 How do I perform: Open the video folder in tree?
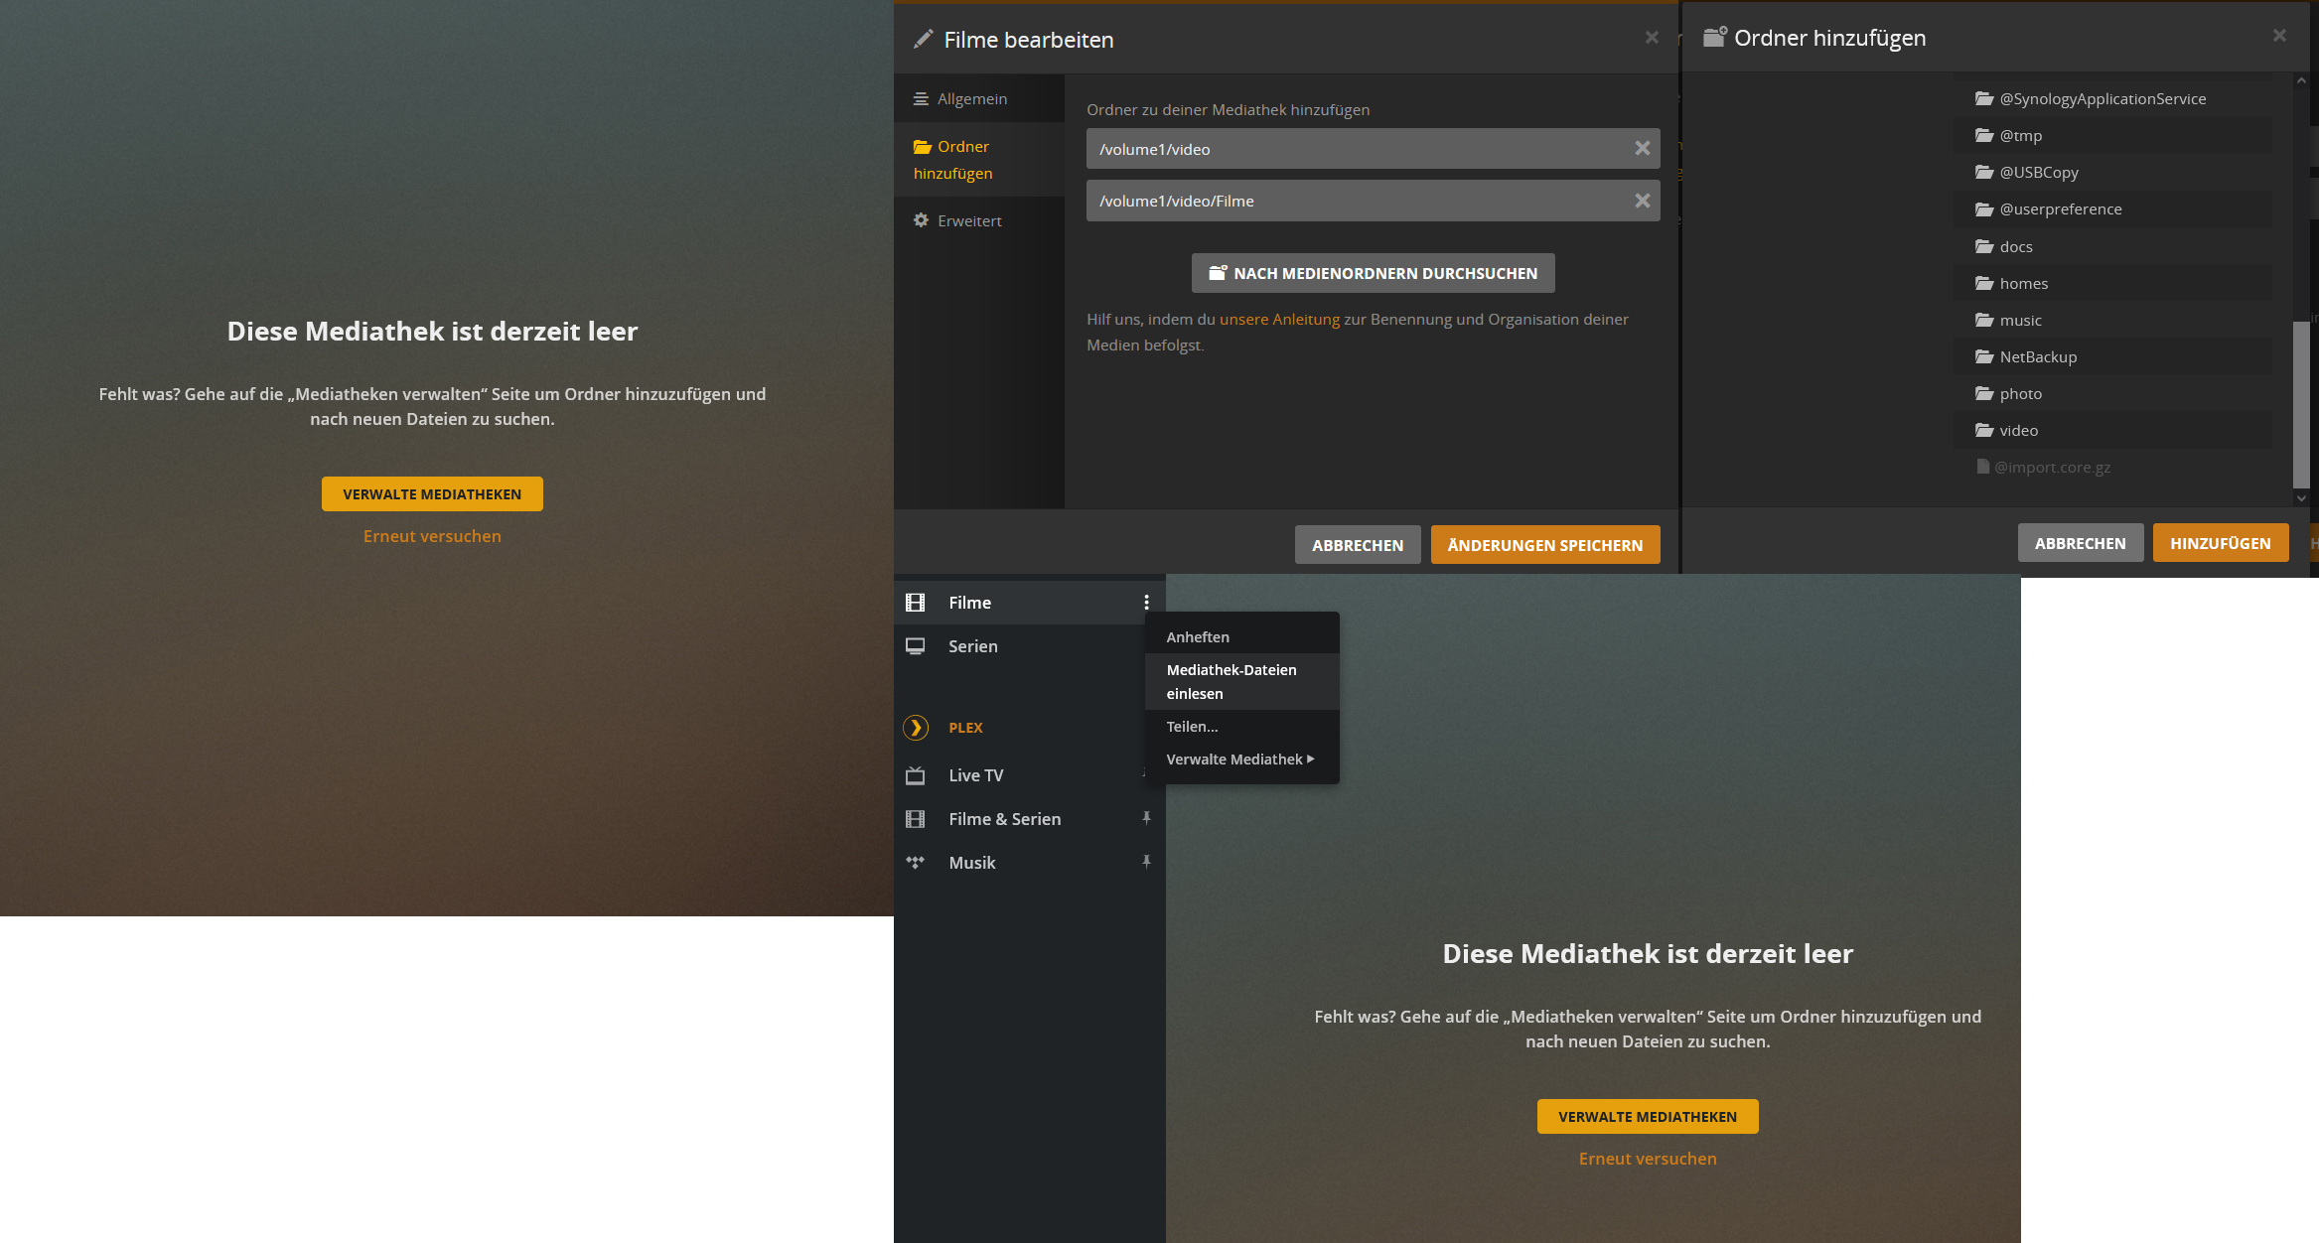tap(2018, 431)
